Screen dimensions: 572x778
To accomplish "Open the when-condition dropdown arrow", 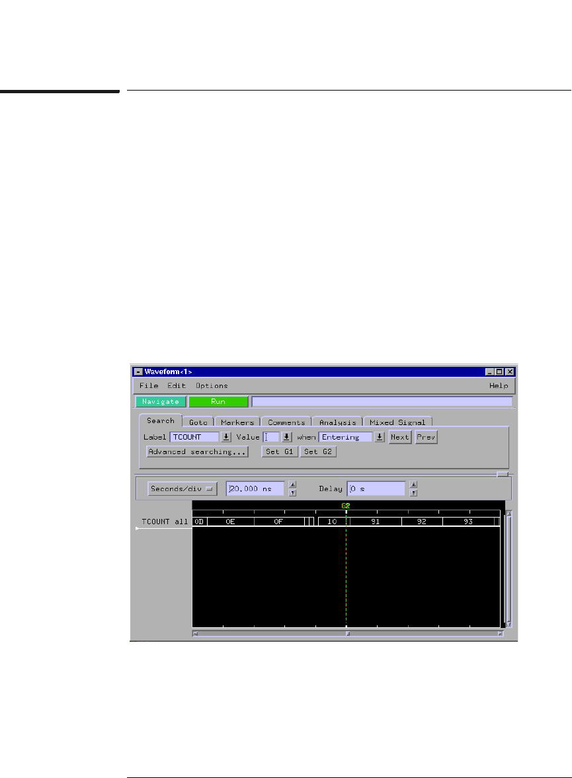I will [x=380, y=437].
